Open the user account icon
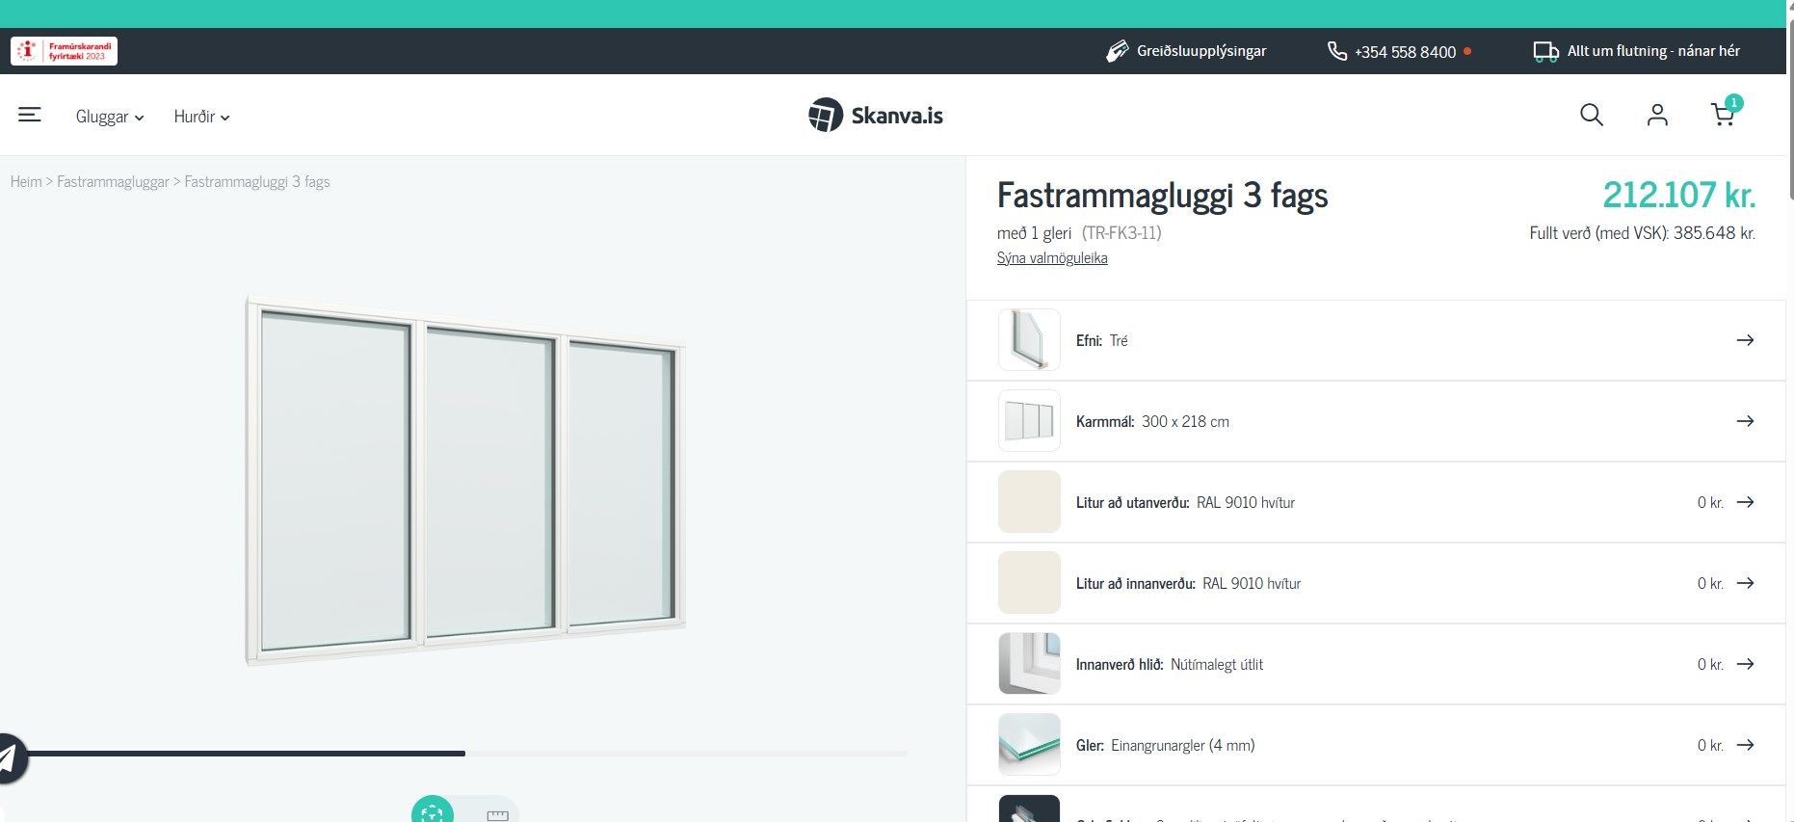The height and width of the screenshot is (822, 1794). tap(1657, 116)
